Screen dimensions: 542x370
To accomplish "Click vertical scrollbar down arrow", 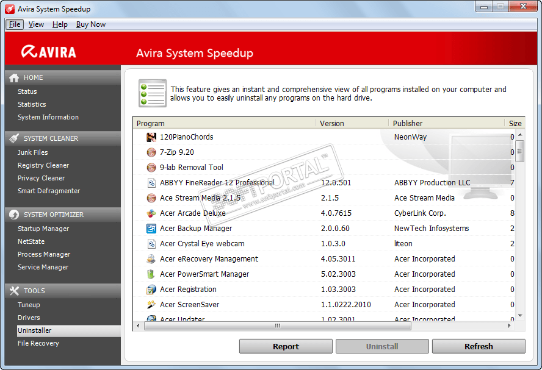I will point(520,316).
